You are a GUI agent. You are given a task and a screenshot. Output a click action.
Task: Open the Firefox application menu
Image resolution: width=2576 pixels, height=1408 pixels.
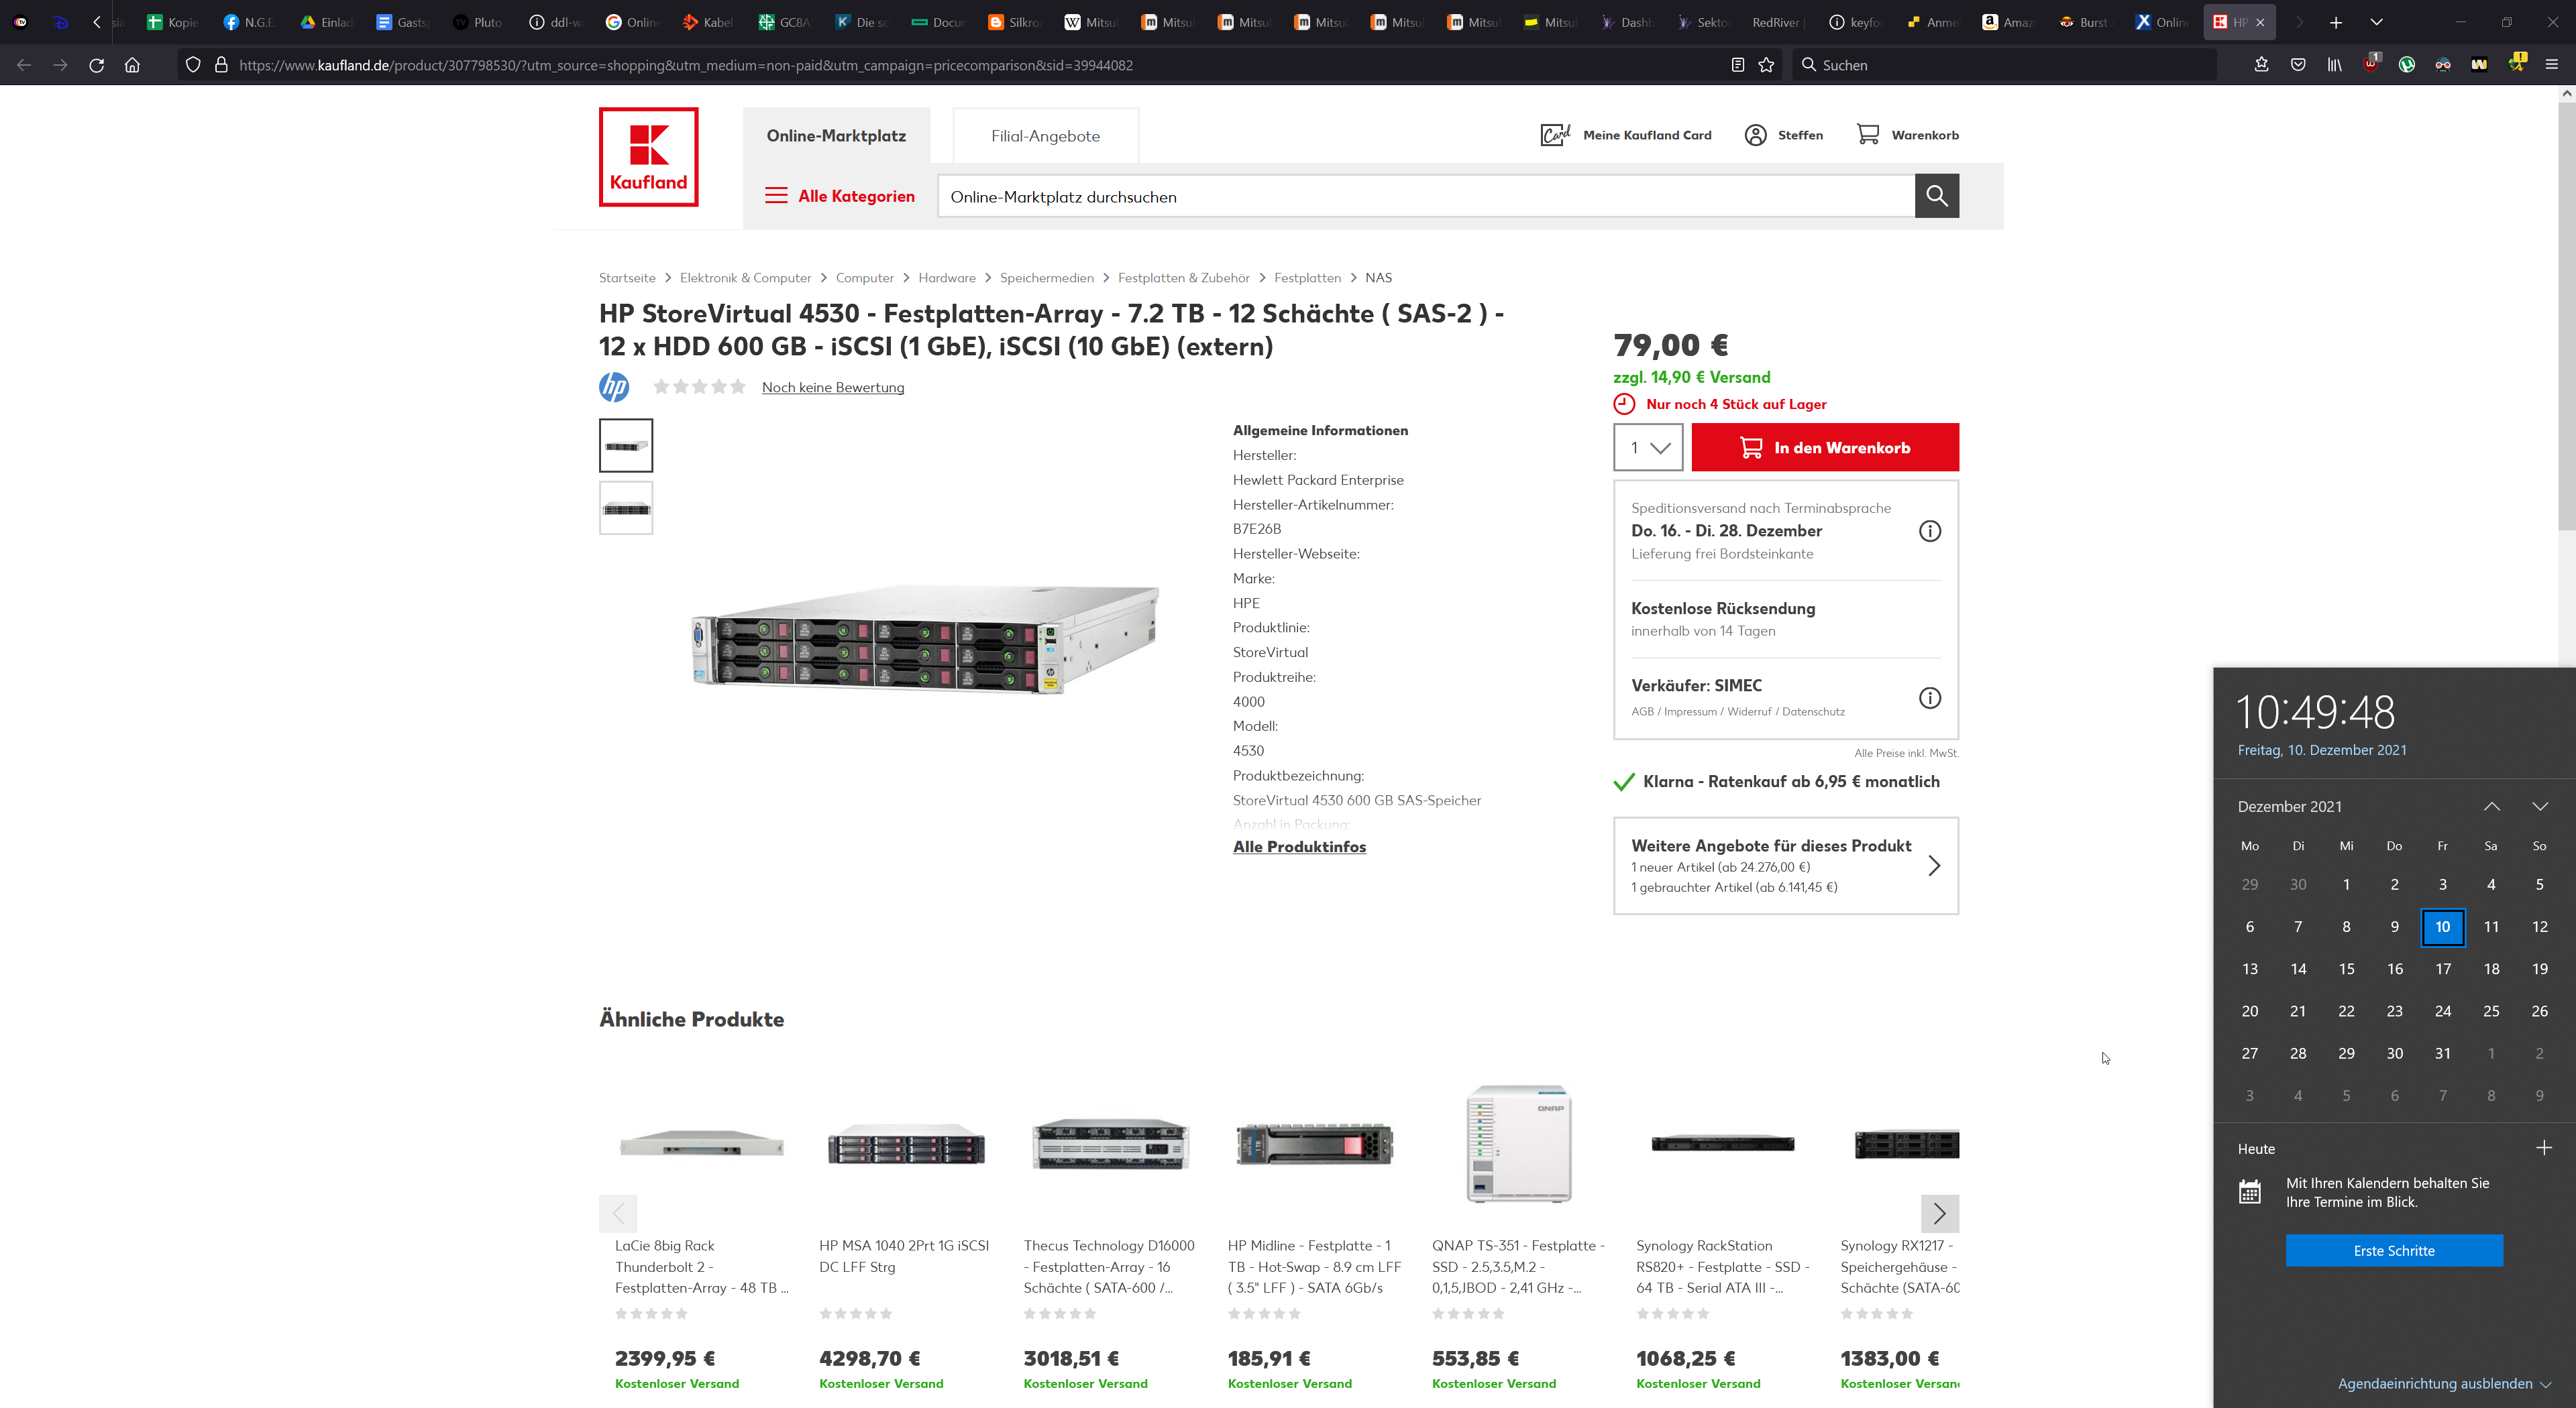[x=2551, y=65]
